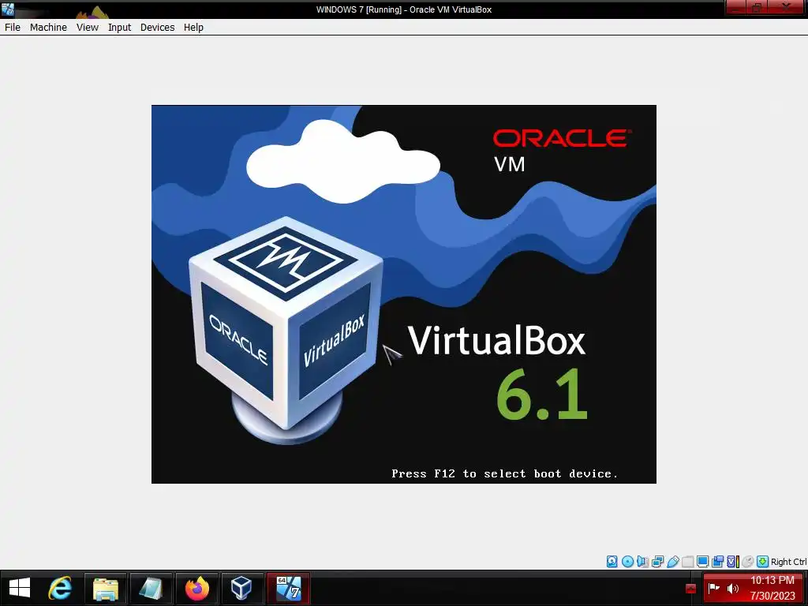
Task: Click the Right Ctrl host key label
Action: point(788,562)
